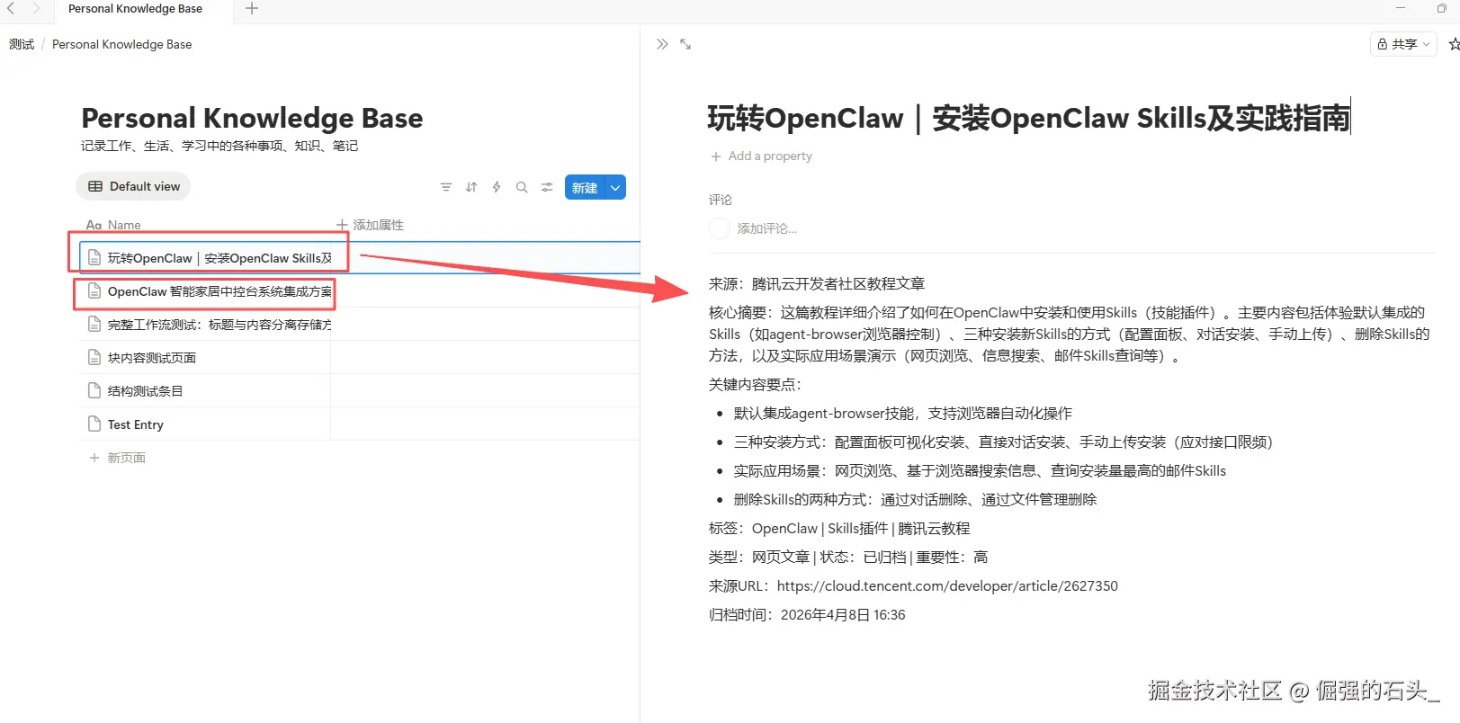Screen dimensions: 1460x723
Task: Click page icon of 块内容测试页面 row
Action: (94, 357)
